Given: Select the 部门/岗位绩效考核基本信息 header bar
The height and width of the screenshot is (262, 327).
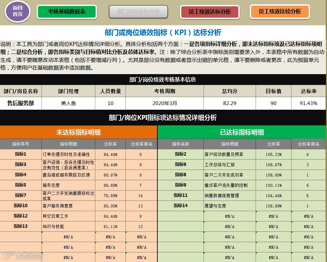Looking at the screenshot, I should (163, 79).
